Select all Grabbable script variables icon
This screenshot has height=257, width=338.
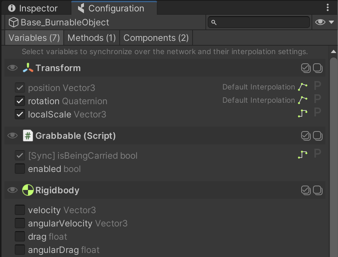click(x=306, y=136)
